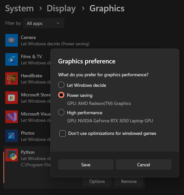Open Options for the Python app
Screen dimensions: 184x195
(97, 181)
